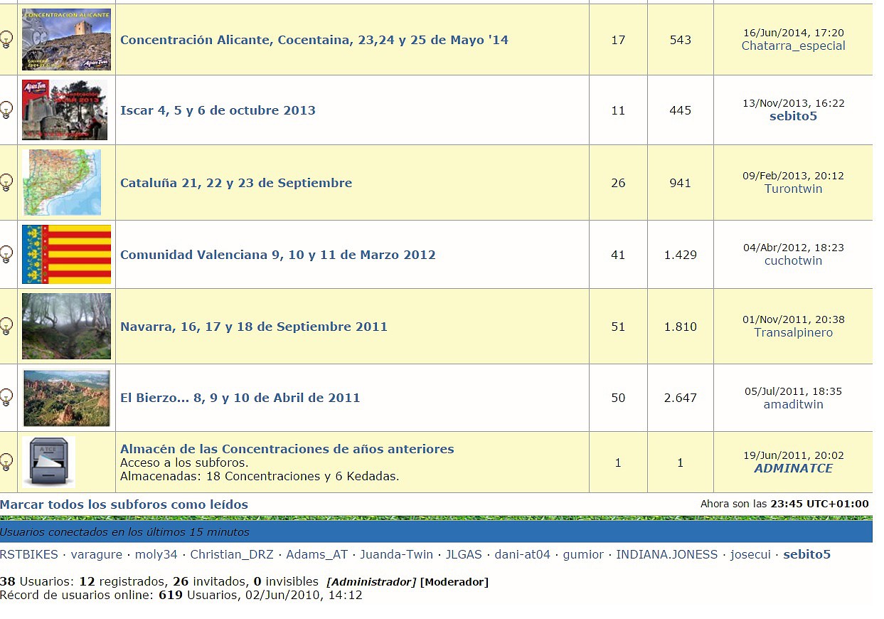Click Récord de usuarios online line

click(x=181, y=595)
